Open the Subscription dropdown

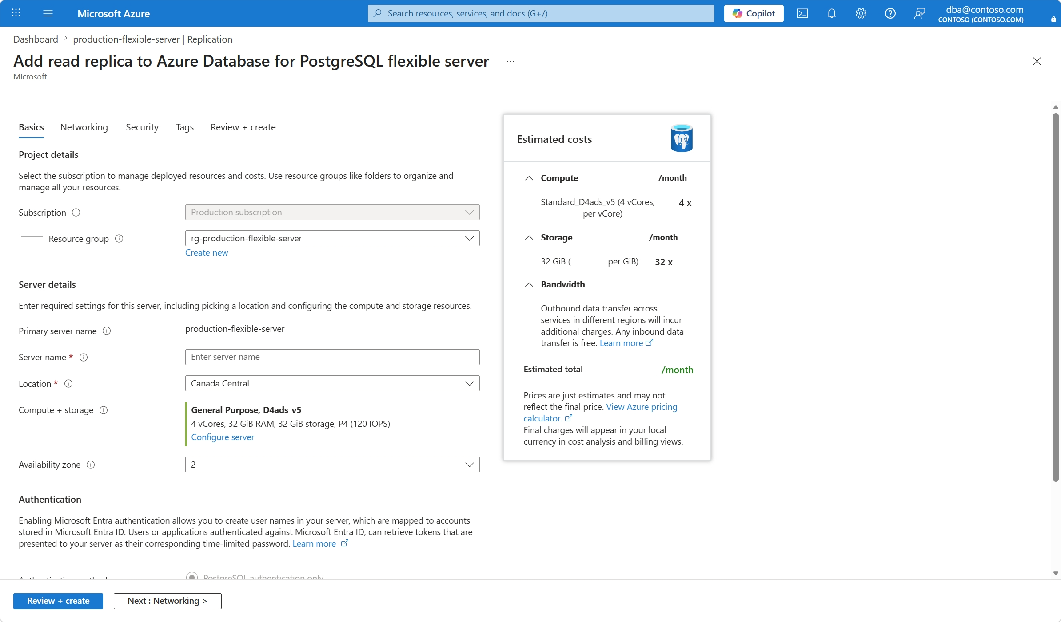(332, 212)
